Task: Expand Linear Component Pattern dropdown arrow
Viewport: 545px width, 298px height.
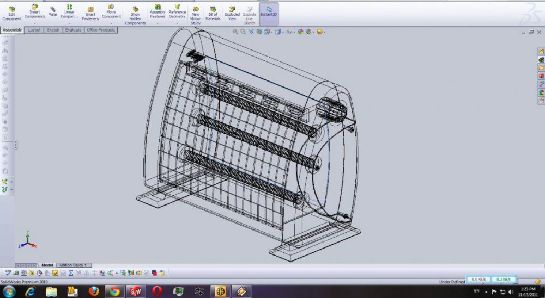Action: click(69, 23)
